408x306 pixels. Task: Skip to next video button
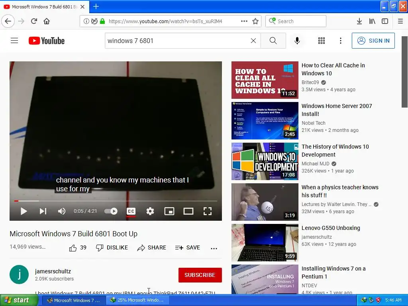[43, 211]
